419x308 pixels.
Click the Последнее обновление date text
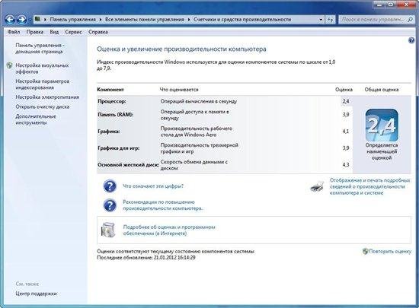tap(146, 258)
